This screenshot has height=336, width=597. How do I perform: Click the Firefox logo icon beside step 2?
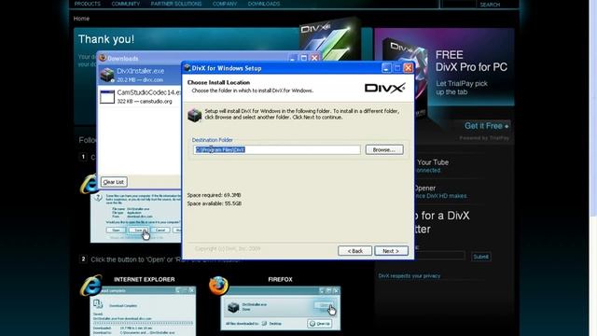click(218, 286)
